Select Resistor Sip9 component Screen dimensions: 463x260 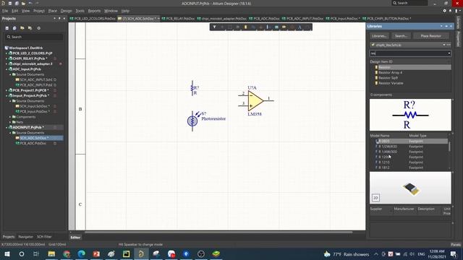tap(388, 78)
